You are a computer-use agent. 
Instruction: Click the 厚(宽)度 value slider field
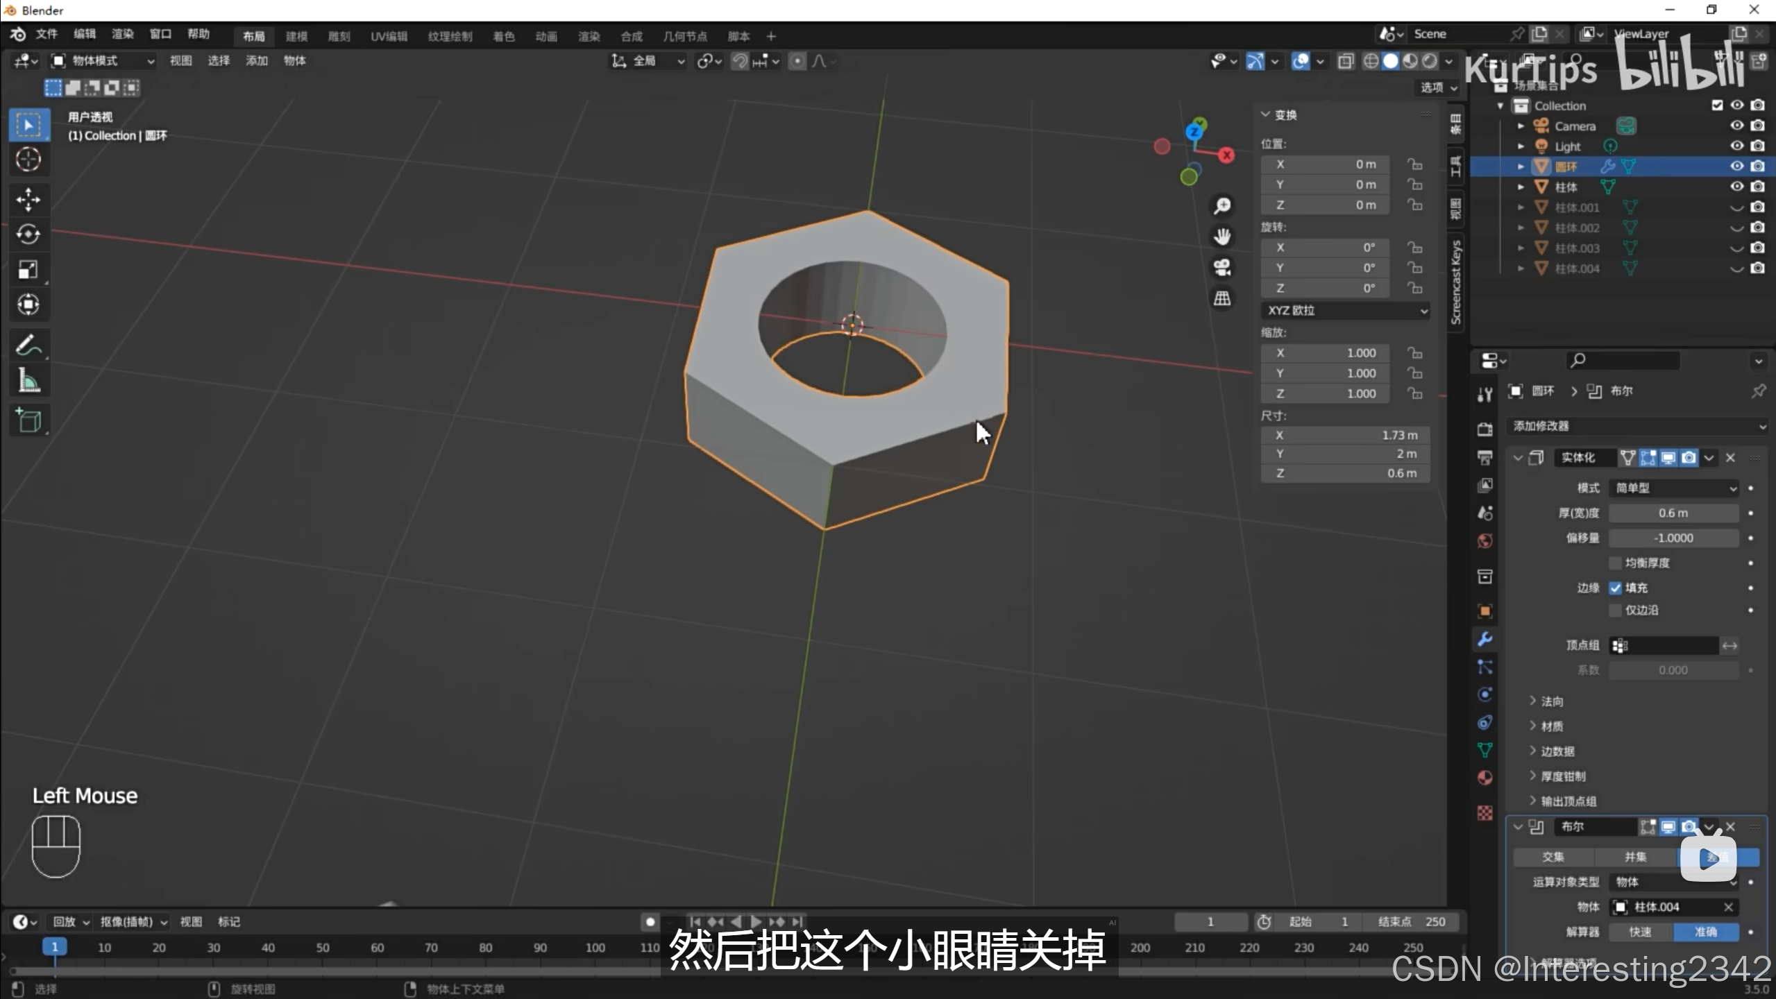[x=1673, y=513]
